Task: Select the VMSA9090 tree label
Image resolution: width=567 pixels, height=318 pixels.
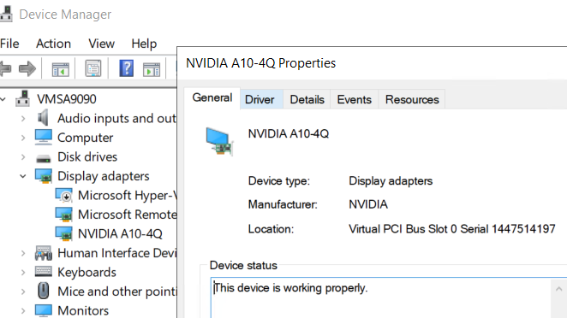Action: [67, 99]
